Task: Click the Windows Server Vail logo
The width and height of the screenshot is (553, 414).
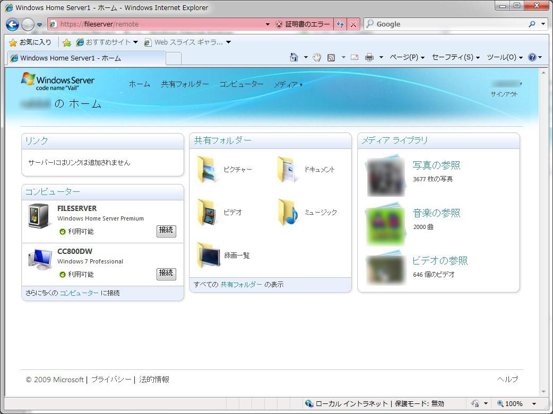Action: pyautogui.click(x=58, y=82)
